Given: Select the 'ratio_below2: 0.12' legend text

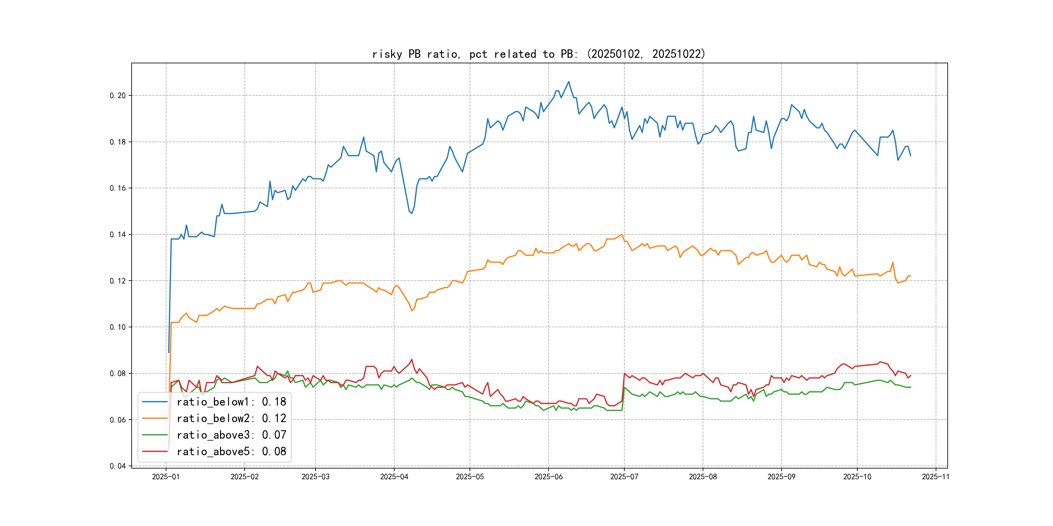Looking at the screenshot, I should (x=231, y=418).
